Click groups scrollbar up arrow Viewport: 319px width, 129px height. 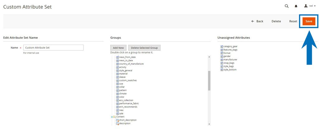(x=209, y=57)
